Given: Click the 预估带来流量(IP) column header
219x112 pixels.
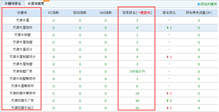Looking at the screenshot, I should pyautogui.click(x=199, y=13).
